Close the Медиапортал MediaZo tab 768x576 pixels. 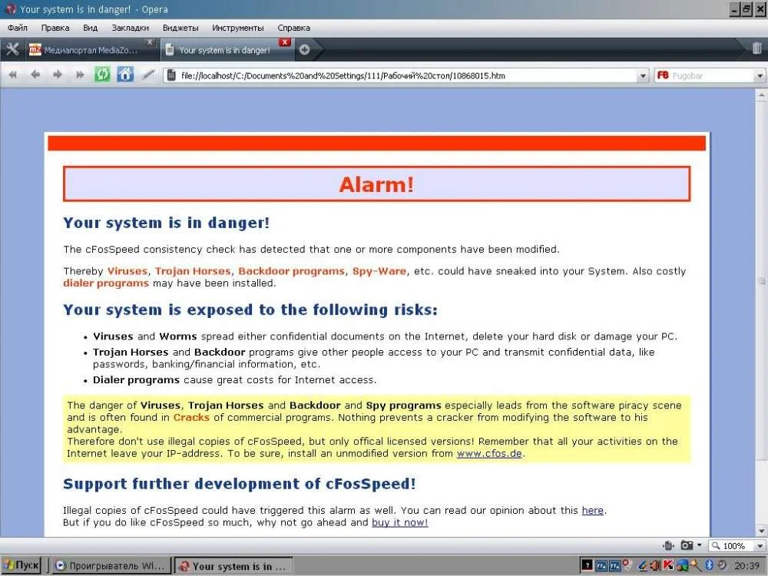(150, 42)
